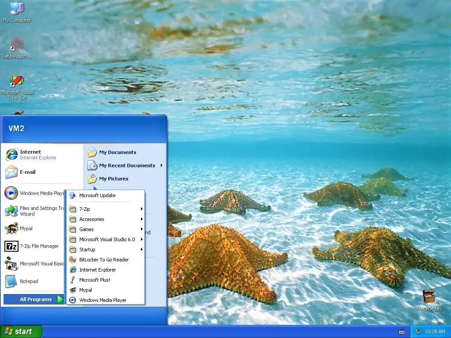This screenshot has height=338, width=451.
Task: Open the Games program folder
Action: pos(106,229)
